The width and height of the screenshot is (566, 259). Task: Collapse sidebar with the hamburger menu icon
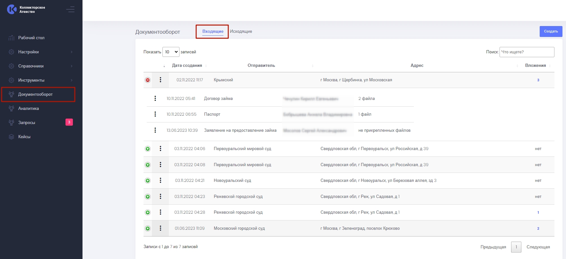pyautogui.click(x=70, y=10)
